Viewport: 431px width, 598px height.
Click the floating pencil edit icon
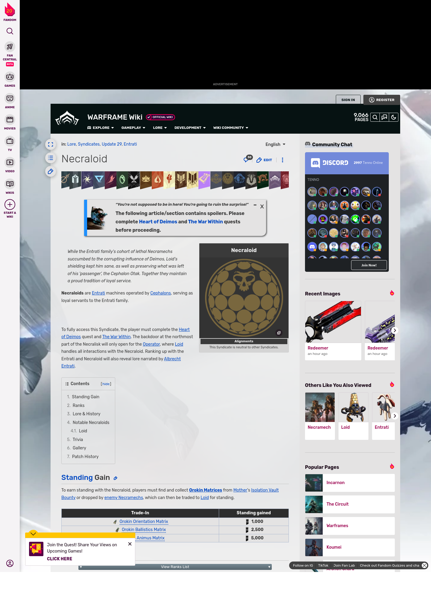(51, 171)
